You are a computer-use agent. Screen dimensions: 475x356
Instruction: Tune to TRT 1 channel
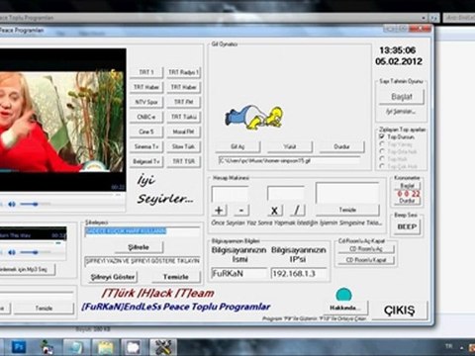(146, 72)
